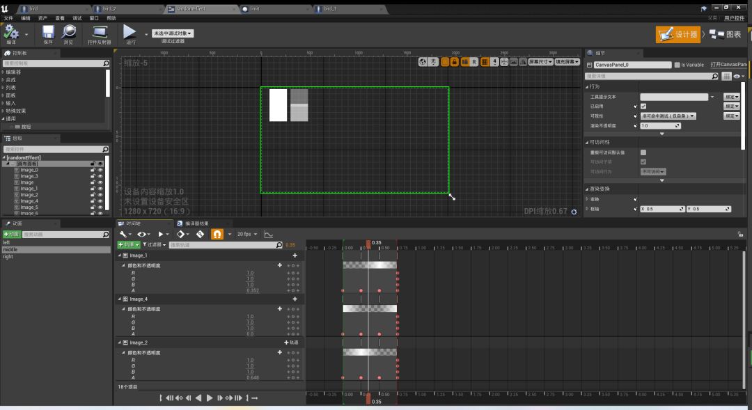Switch to 图表 (Graph) mode

726,34
